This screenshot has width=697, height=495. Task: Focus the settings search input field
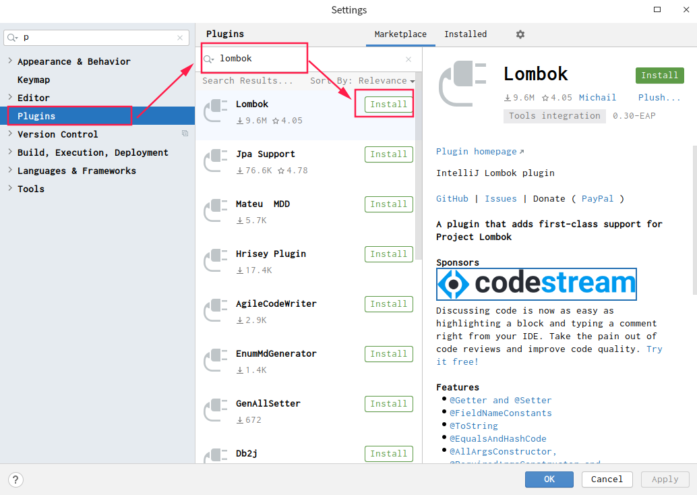pos(96,38)
